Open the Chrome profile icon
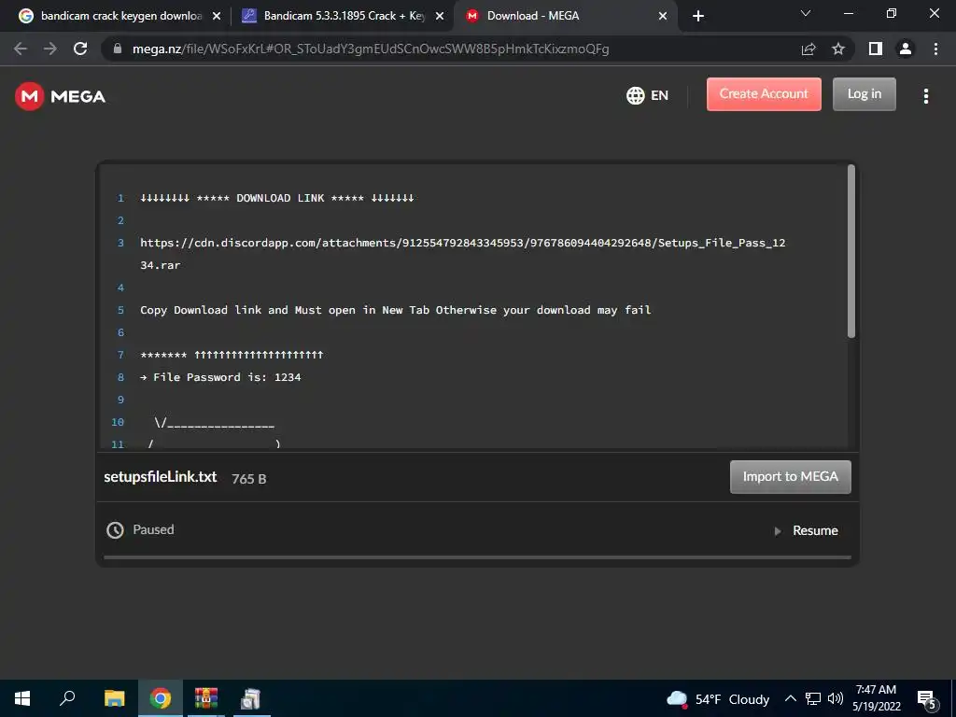Viewport: 956px width, 717px height. (906, 49)
